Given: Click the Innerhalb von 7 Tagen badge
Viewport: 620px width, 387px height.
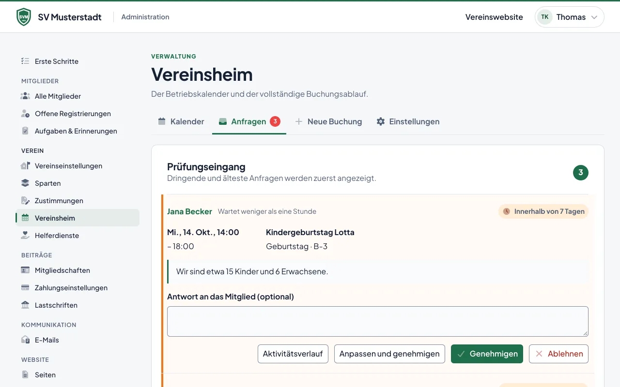Looking at the screenshot, I should [x=543, y=211].
